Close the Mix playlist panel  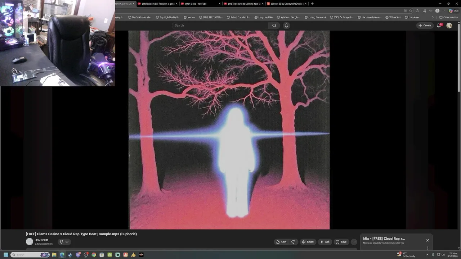click(x=428, y=240)
